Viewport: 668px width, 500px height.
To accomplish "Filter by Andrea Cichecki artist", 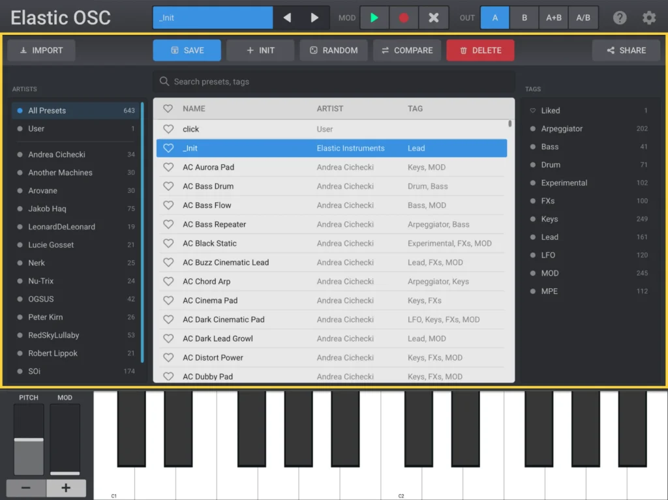I will (x=76, y=154).
